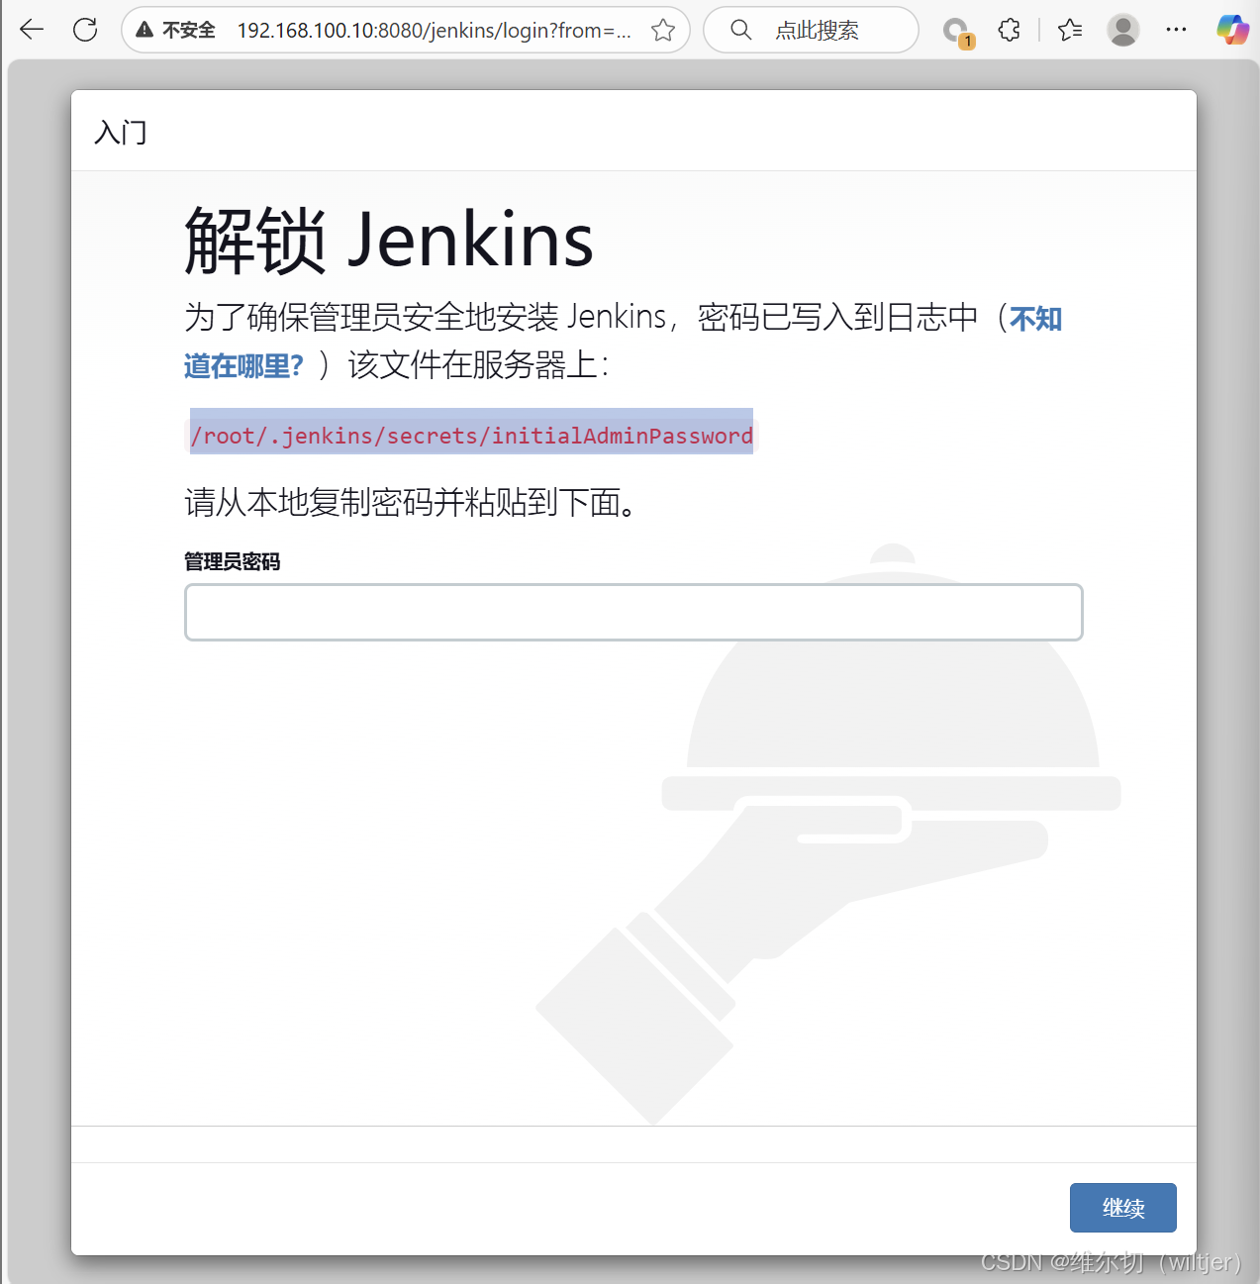Image resolution: width=1260 pixels, height=1284 pixels.
Task: Open the favorites list icon
Action: (1070, 30)
